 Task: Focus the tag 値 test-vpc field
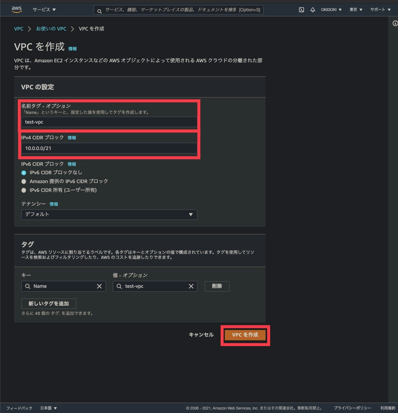pos(155,286)
